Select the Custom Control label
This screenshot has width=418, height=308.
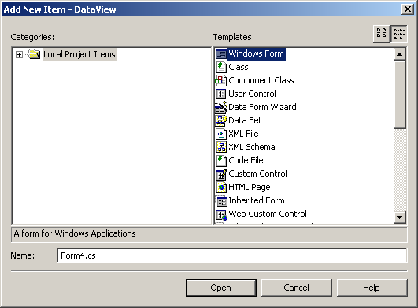coord(257,174)
